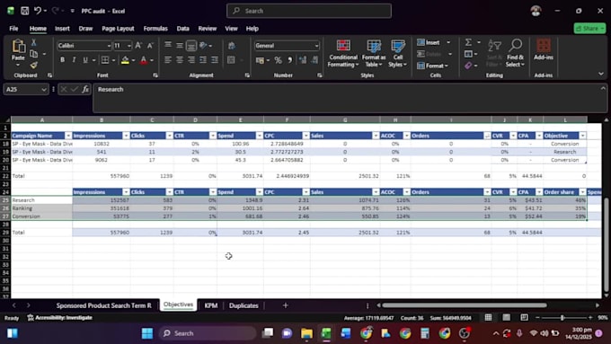
Task: Switch to the KPM sheet tab
Action: [211, 305]
